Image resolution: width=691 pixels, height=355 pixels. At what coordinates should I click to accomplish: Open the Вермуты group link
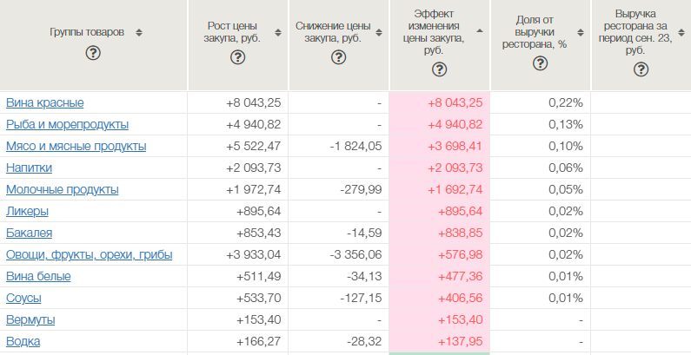pos(30,319)
